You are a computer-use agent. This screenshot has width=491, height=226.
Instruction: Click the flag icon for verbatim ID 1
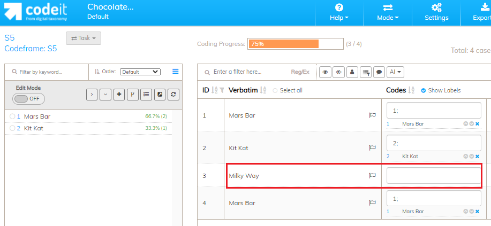click(x=372, y=115)
